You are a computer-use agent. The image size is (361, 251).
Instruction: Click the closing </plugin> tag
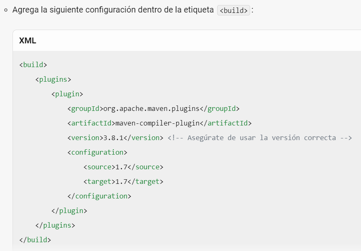69,211
